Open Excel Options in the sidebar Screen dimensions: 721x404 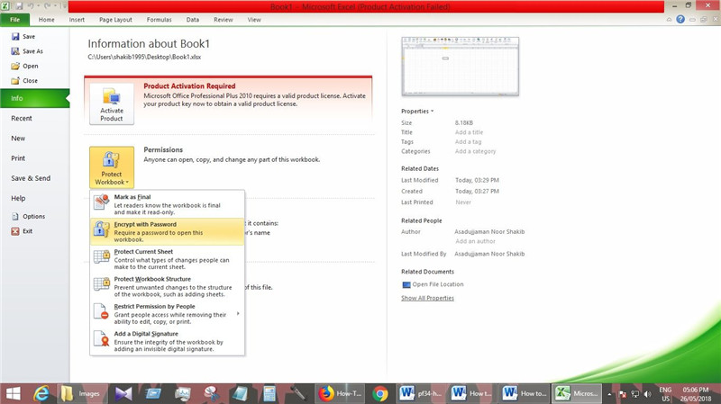coord(29,216)
